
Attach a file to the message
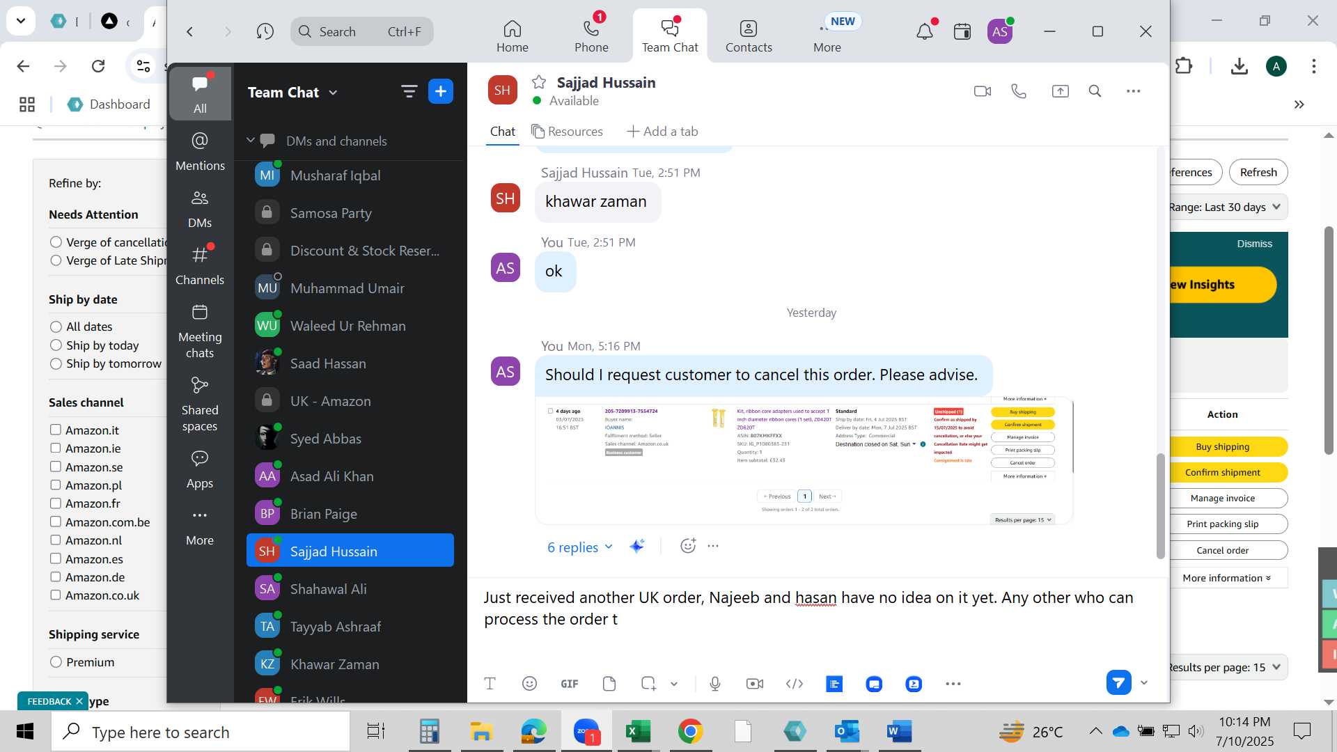click(x=609, y=684)
